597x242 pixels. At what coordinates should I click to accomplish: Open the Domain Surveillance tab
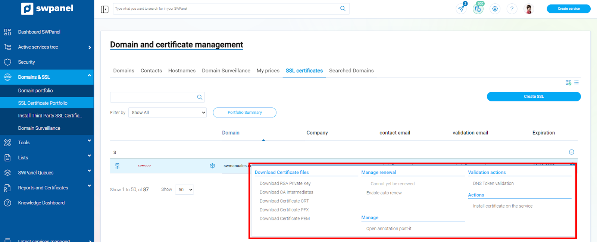pyautogui.click(x=226, y=71)
